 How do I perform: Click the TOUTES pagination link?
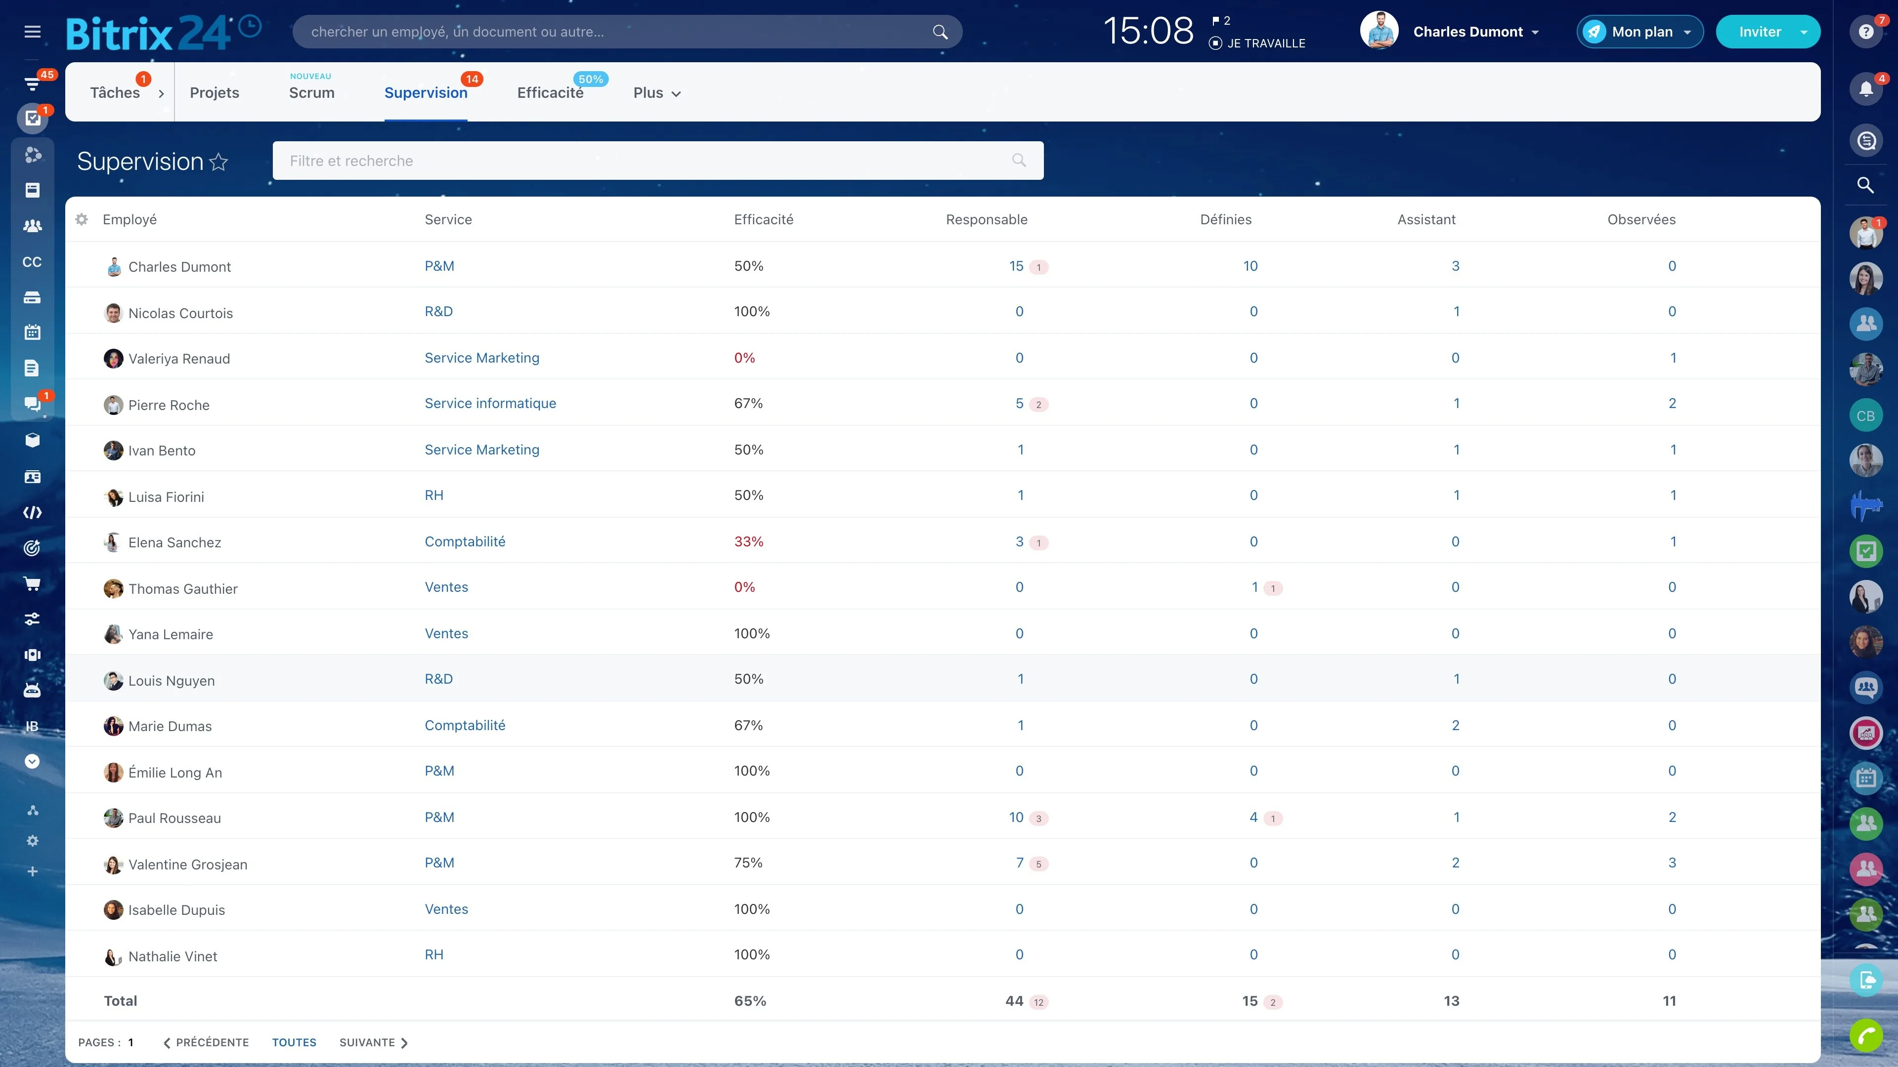[x=294, y=1043]
